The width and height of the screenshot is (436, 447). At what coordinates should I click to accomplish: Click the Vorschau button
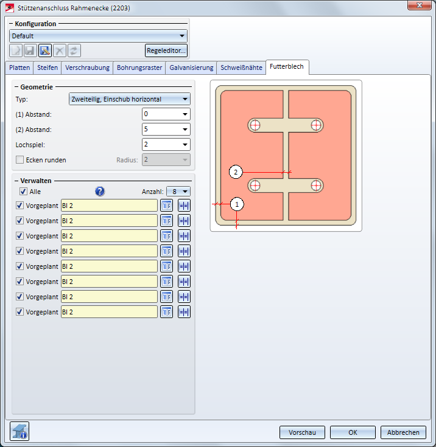[x=302, y=432]
